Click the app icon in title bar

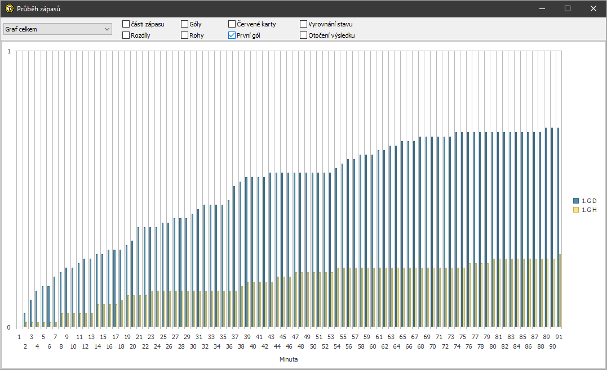tap(9, 8)
